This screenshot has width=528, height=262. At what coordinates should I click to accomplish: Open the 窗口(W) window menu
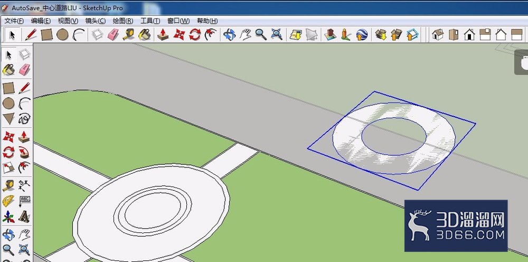[x=178, y=21]
